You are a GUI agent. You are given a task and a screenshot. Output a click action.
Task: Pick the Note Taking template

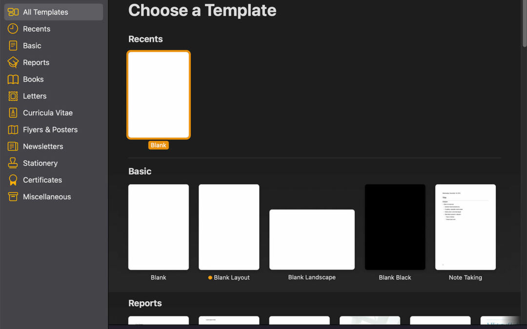point(466,227)
